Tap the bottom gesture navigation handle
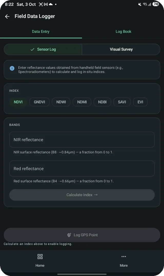 point(82,274)
